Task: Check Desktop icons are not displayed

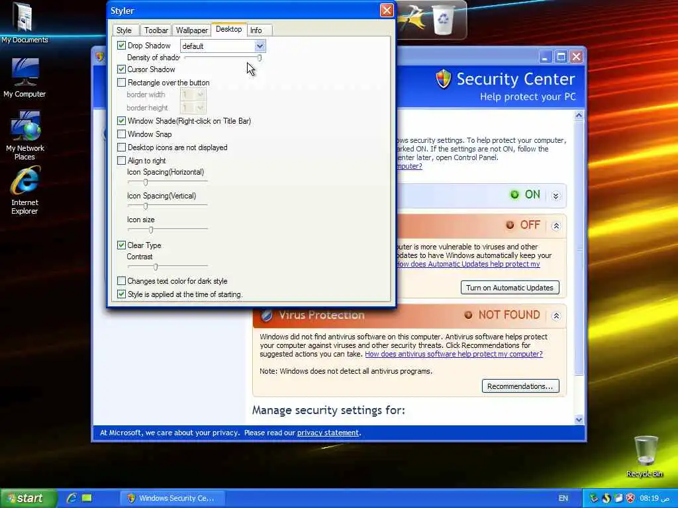Action: [122, 148]
